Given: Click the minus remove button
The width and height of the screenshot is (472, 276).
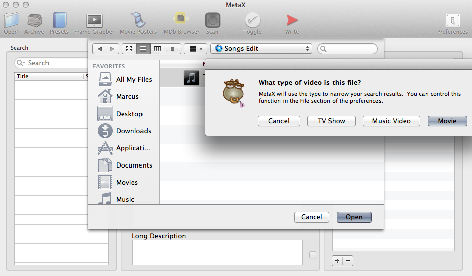Looking at the screenshot, I should point(348,261).
